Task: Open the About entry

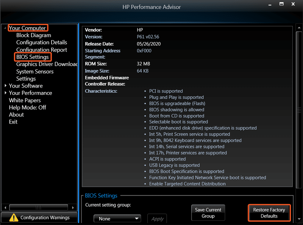Action: click(x=16, y=115)
